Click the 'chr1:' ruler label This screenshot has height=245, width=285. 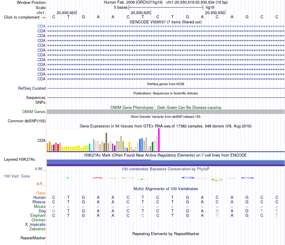click(x=41, y=13)
